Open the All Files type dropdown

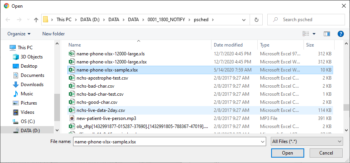point(307,141)
